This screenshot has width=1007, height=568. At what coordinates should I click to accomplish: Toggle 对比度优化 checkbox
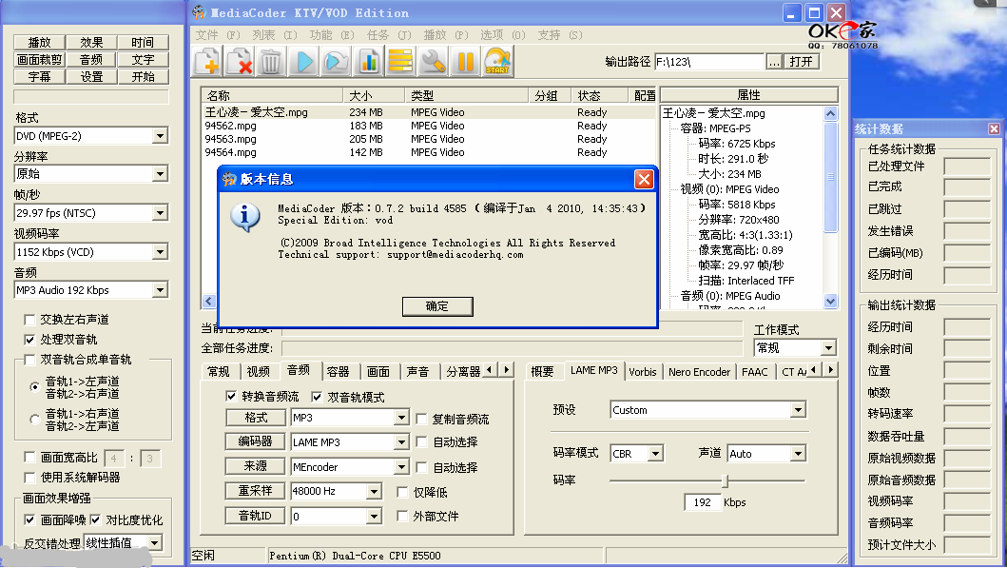click(x=95, y=519)
